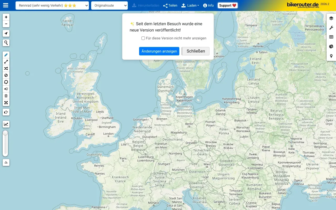This screenshot has height=210, width=336.
Task: Select the pencil draw route tool
Action: click(x=6, y=55)
